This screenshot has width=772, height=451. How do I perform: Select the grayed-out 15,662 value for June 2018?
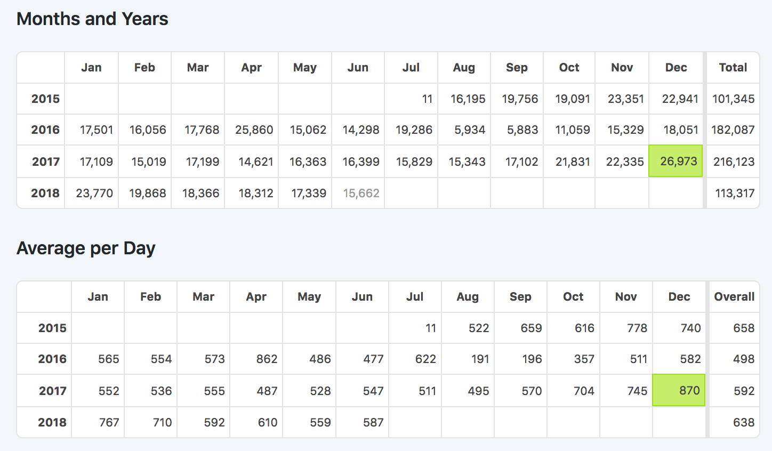(361, 193)
